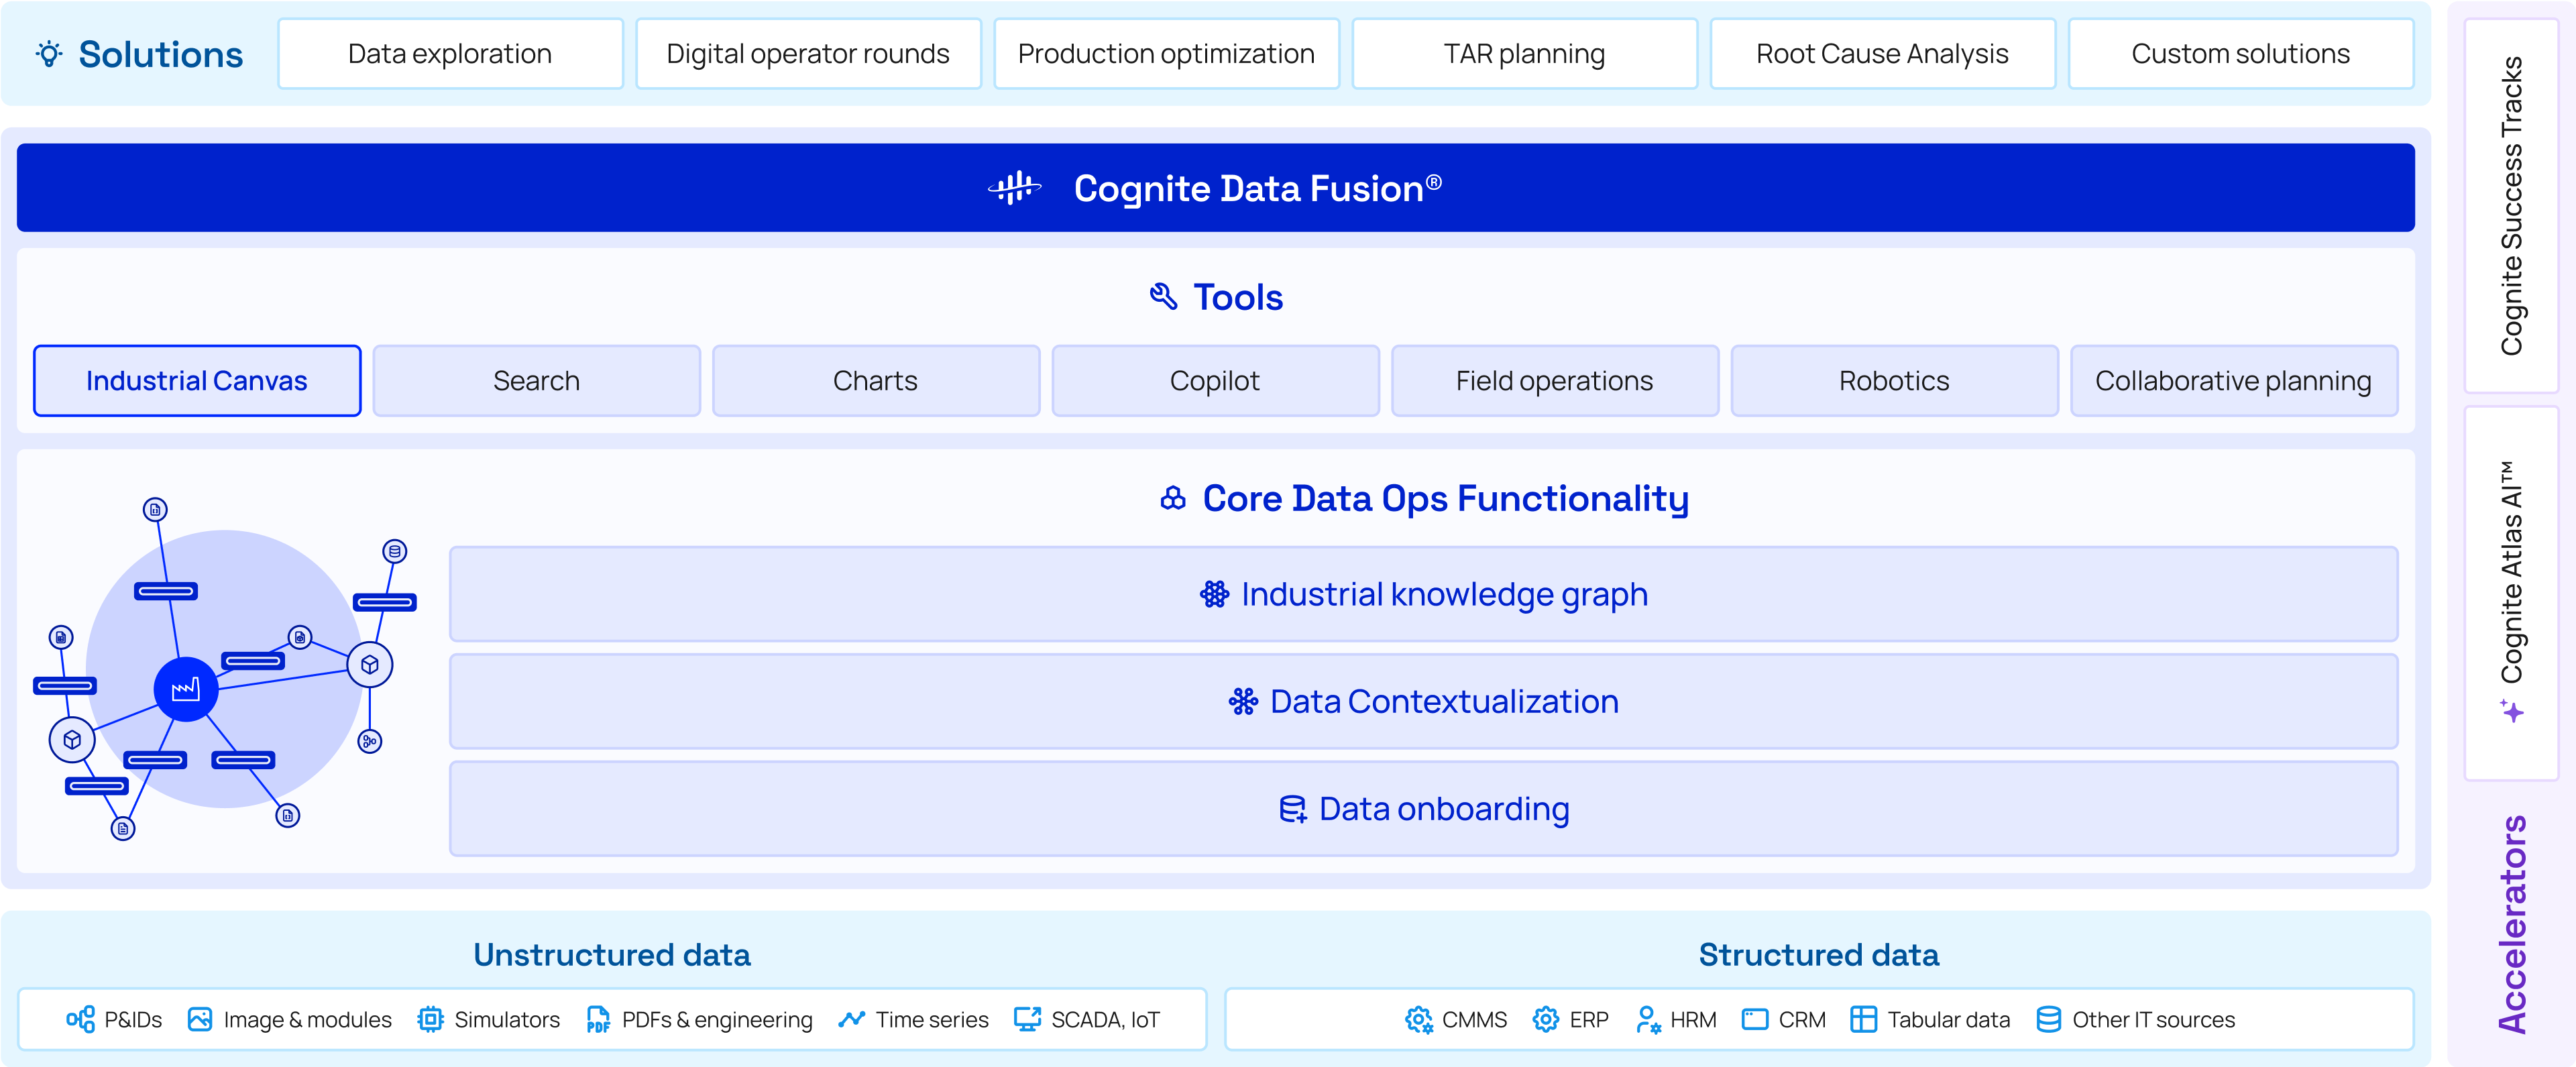Click the cube node at graph's right
Viewport: 2576px width, 1067px height.
[370, 665]
